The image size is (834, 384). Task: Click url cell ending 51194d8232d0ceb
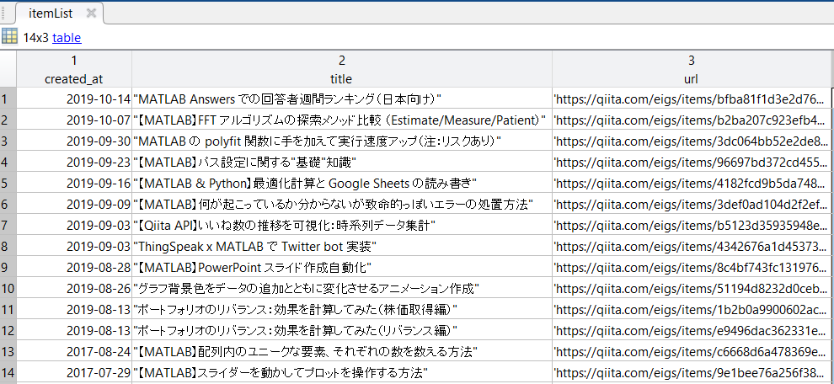[692, 288]
